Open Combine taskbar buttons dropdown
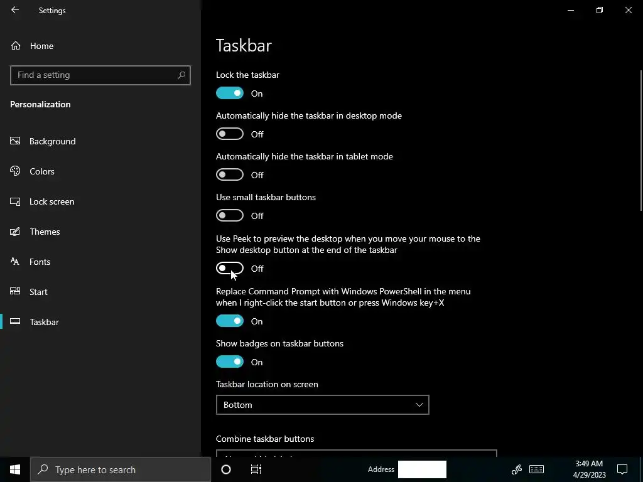Image resolution: width=643 pixels, height=482 pixels. 357,453
